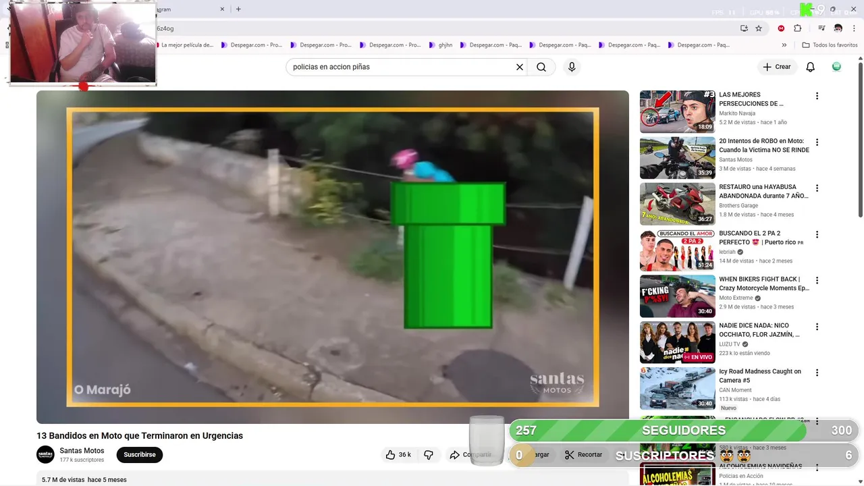Open the ghjhn bookmark
Viewport: 864px width, 486px height.
pos(440,45)
